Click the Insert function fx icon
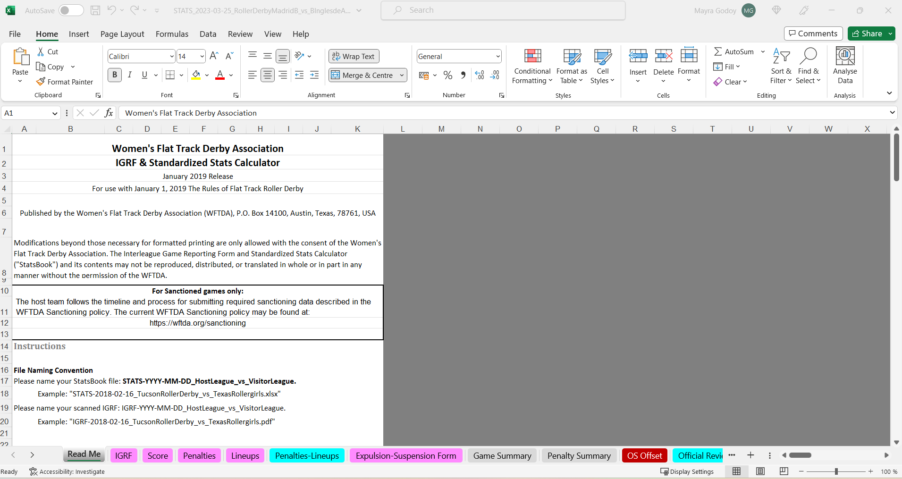The image size is (902, 479). coord(109,113)
